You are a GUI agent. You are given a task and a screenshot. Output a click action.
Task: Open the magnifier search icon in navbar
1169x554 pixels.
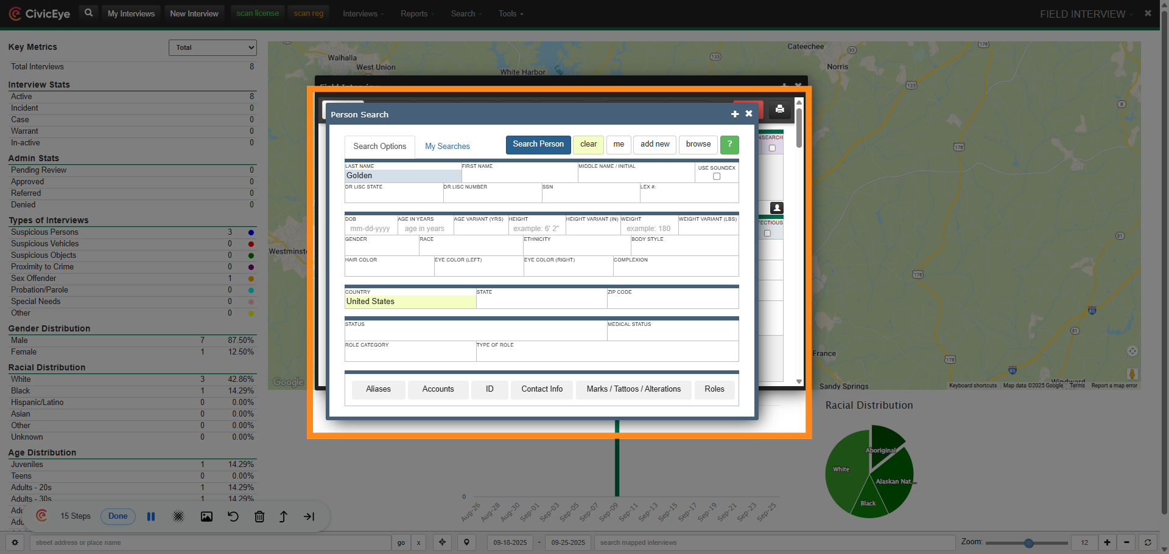click(x=89, y=13)
